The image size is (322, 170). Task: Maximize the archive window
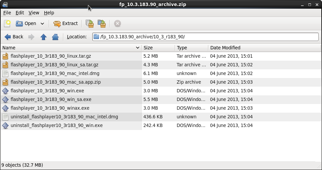[309, 5]
